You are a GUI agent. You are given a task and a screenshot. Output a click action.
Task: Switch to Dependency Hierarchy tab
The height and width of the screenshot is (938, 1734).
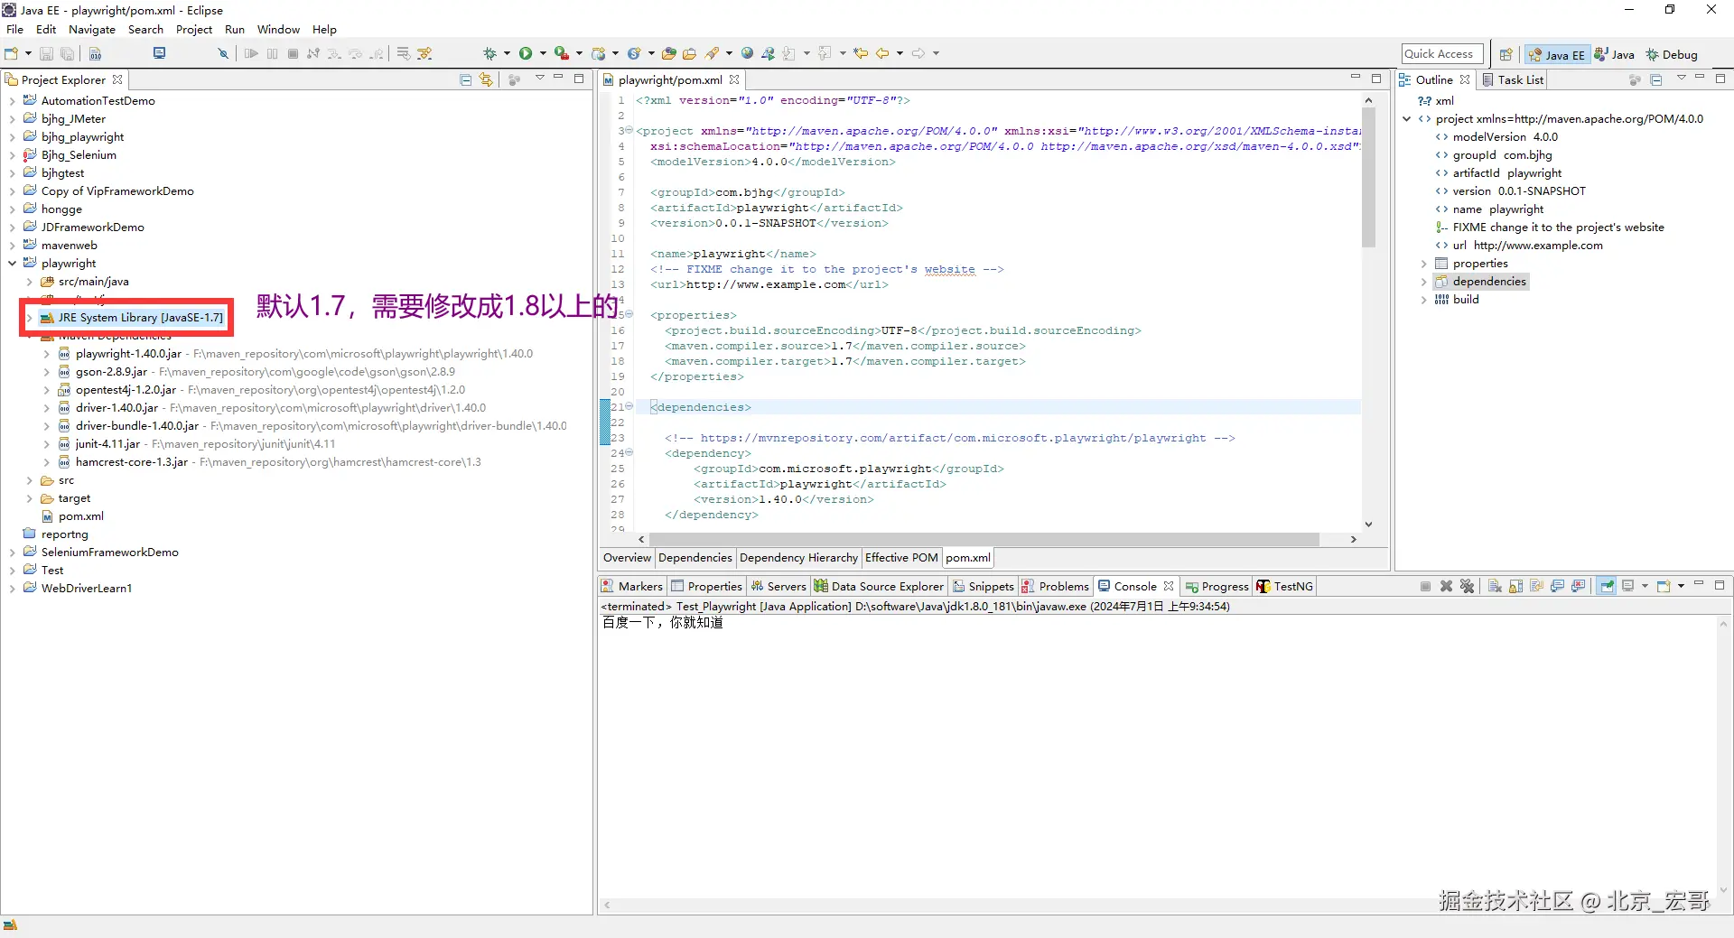pos(798,558)
